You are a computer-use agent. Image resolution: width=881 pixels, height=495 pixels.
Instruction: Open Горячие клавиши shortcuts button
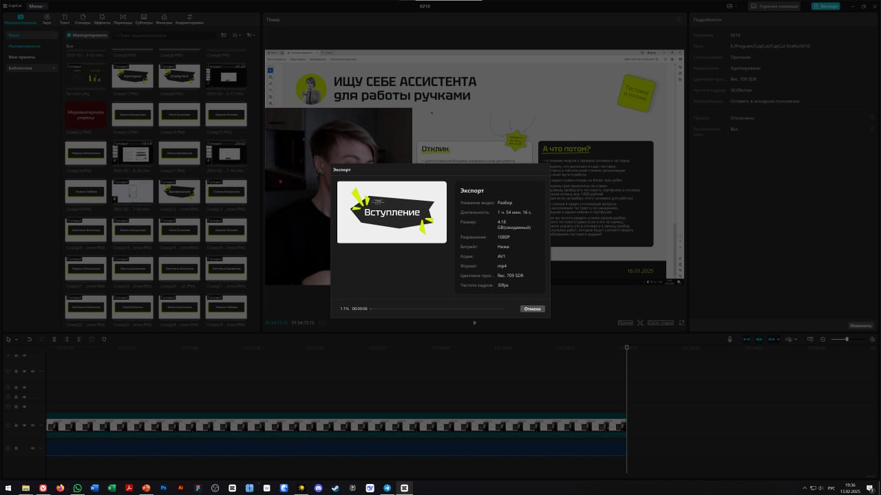[x=774, y=6]
